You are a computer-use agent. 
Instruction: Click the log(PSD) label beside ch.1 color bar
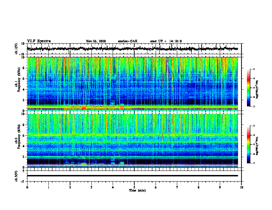click(257, 90)
